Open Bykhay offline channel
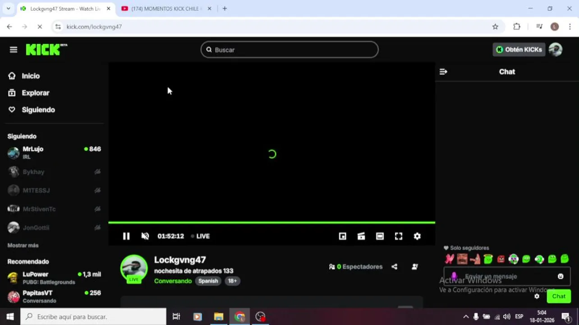Image resolution: width=579 pixels, height=325 pixels. pyautogui.click(x=54, y=172)
